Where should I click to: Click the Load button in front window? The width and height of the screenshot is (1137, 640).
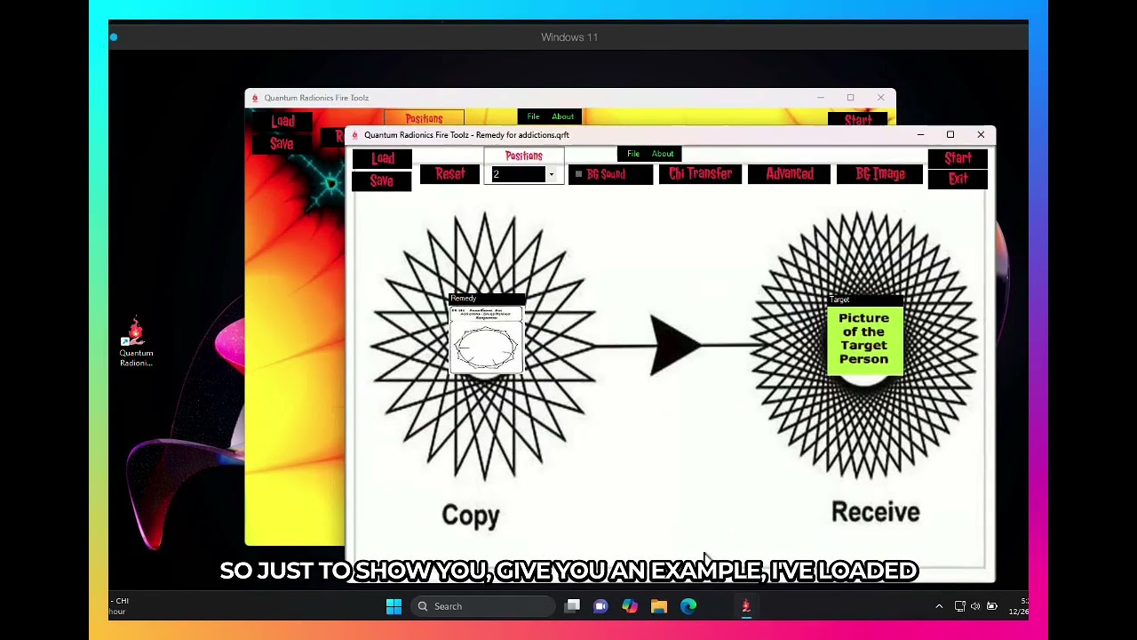coord(382,158)
